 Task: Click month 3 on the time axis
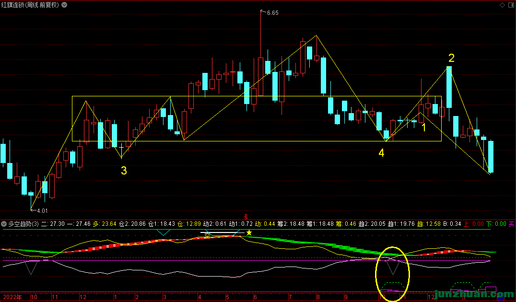164,297
